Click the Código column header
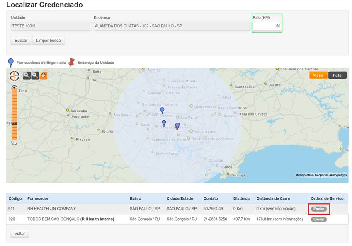Viewport: 352px width, 246px height. point(15,198)
